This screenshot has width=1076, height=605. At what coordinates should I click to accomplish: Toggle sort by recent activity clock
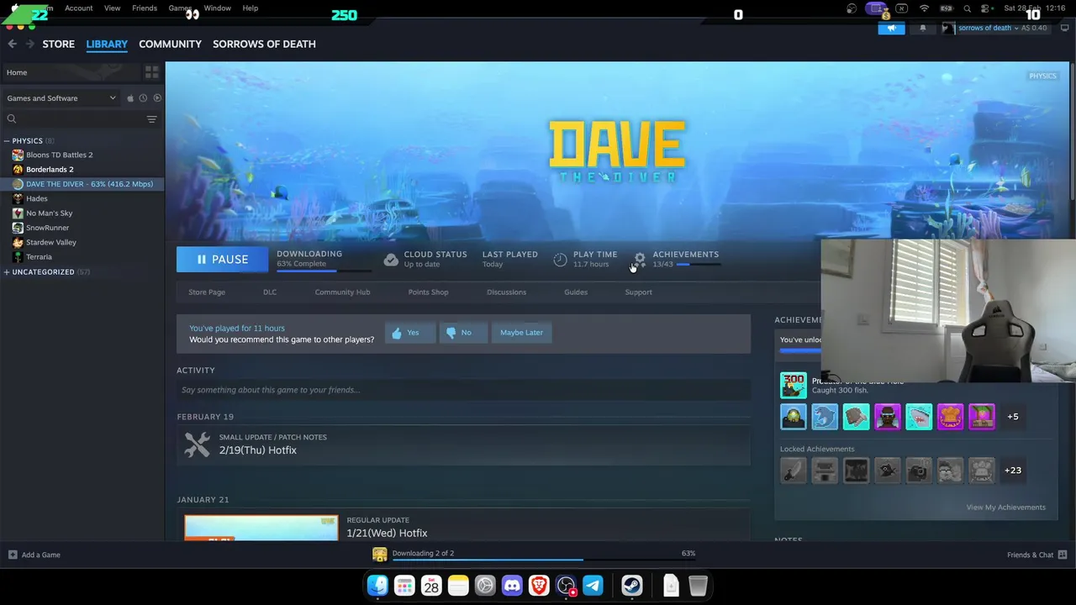(143, 98)
